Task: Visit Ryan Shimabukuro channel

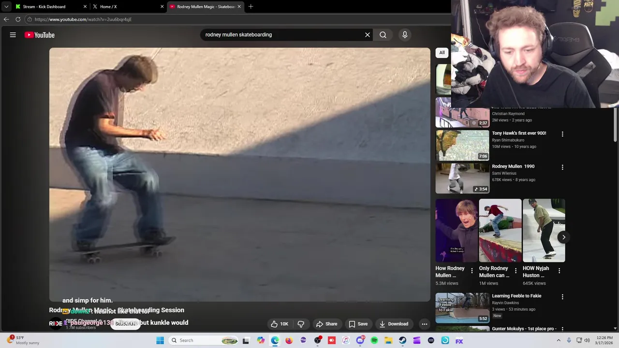Action: [508, 140]
